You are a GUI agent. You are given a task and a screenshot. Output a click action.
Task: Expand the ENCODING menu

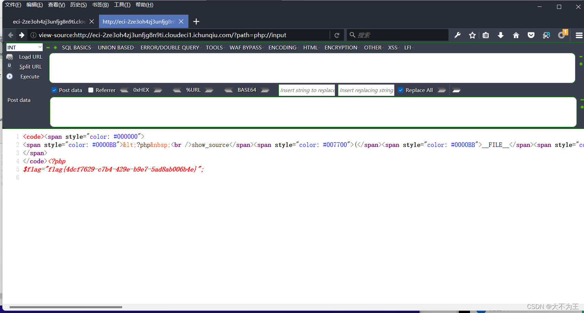click(283, 48)
